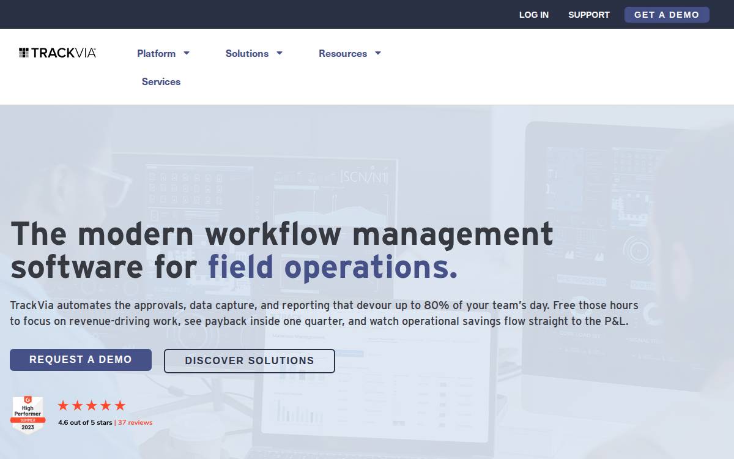Click the LOG IN link
The width and height of the screenshot is (734, 459).
click(x=534, y=15)
